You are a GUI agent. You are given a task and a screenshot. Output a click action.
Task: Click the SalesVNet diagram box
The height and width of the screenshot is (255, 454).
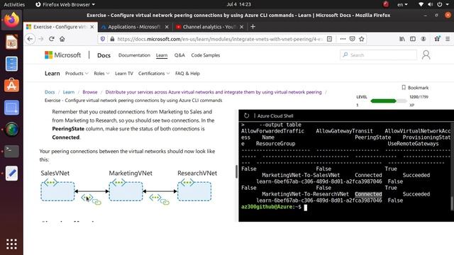point(57,191)
